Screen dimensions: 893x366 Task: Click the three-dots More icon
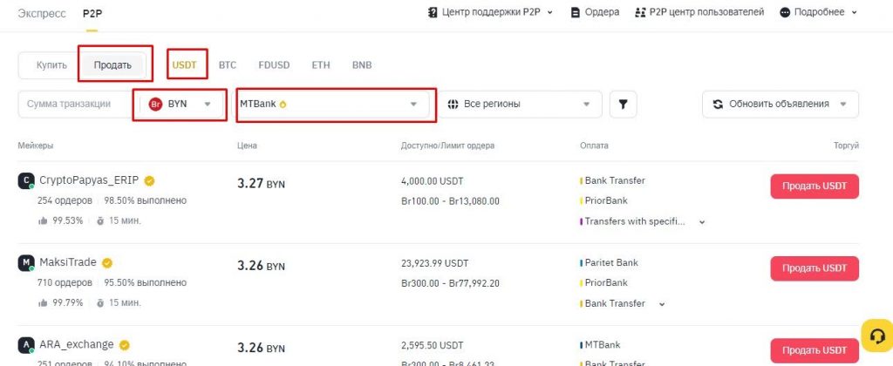pyautogui.click(x=785, y=12)
